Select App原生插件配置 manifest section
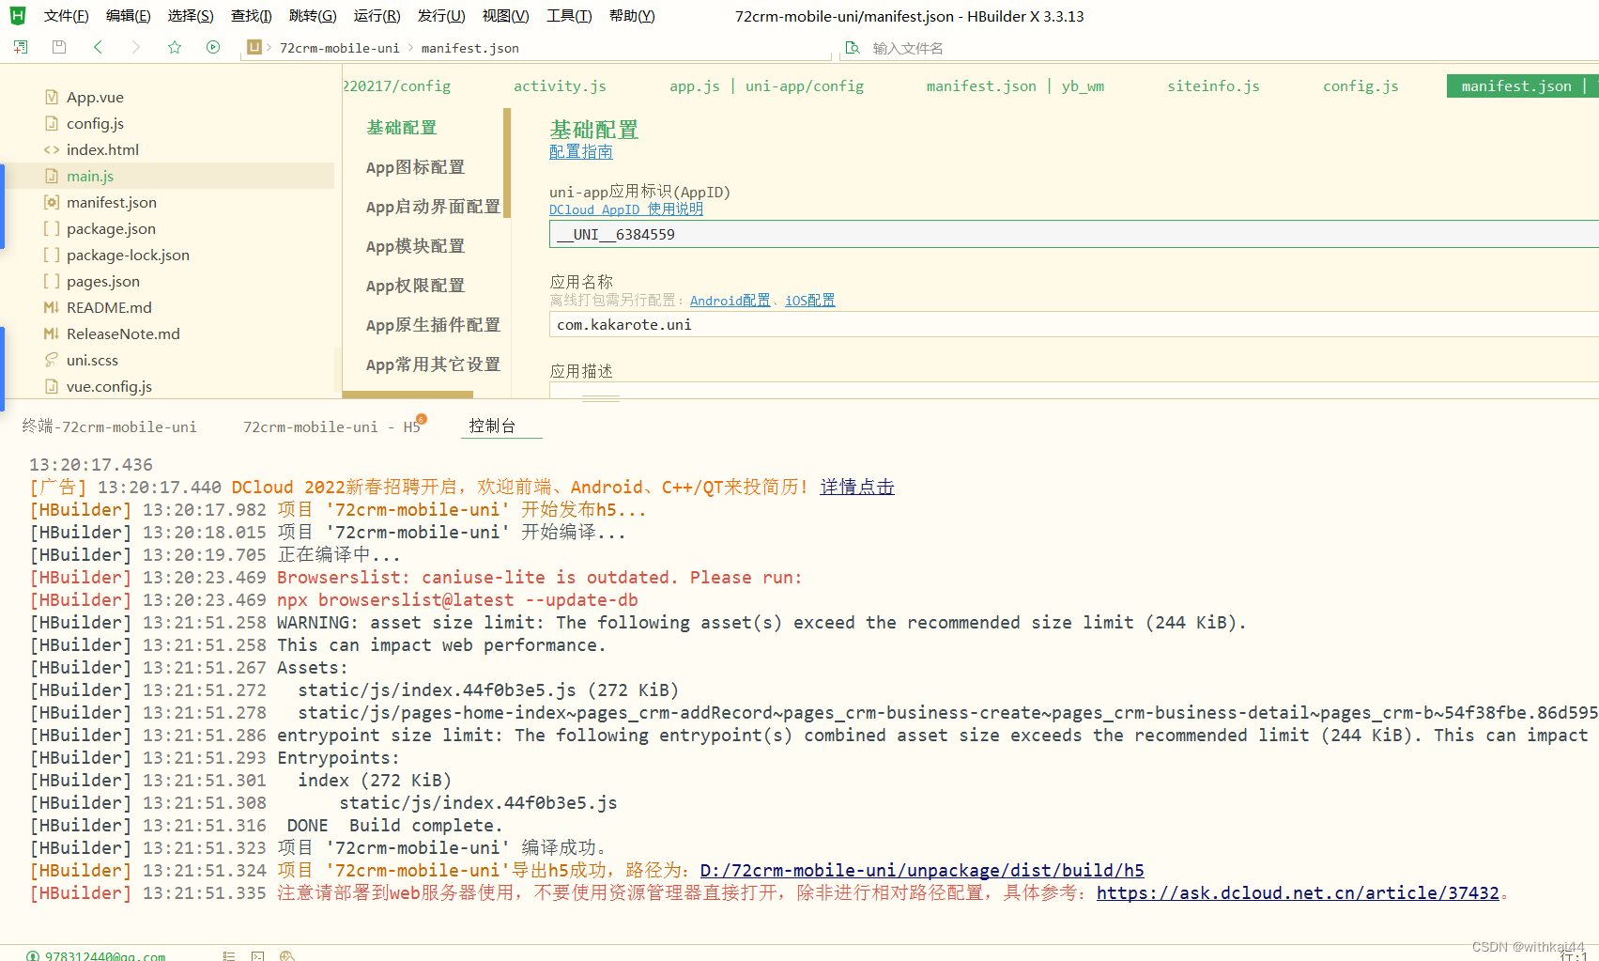This screenshot has width=1599, height=961. click(433, 325)
